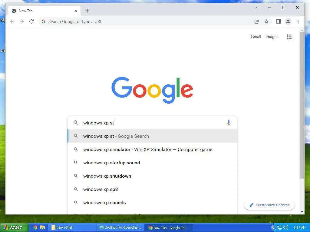Click the page vertical scrollbar thumb

pyautogui.click(x=302, y=105)
